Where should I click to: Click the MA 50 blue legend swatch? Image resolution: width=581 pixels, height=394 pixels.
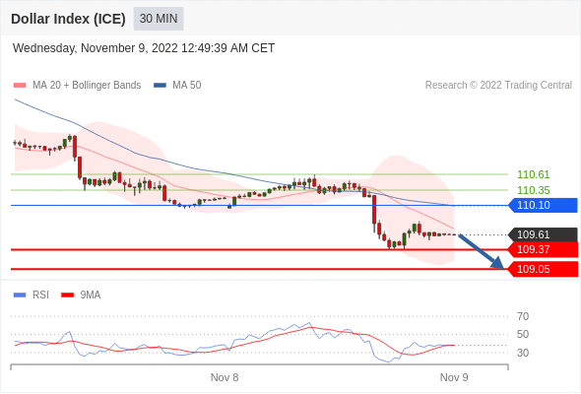tap(160, 86)
